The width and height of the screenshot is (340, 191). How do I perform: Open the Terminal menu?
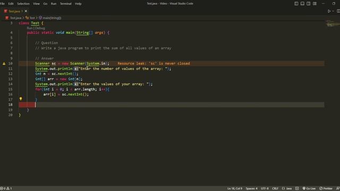pyautogui.click(x=66, y=4)
